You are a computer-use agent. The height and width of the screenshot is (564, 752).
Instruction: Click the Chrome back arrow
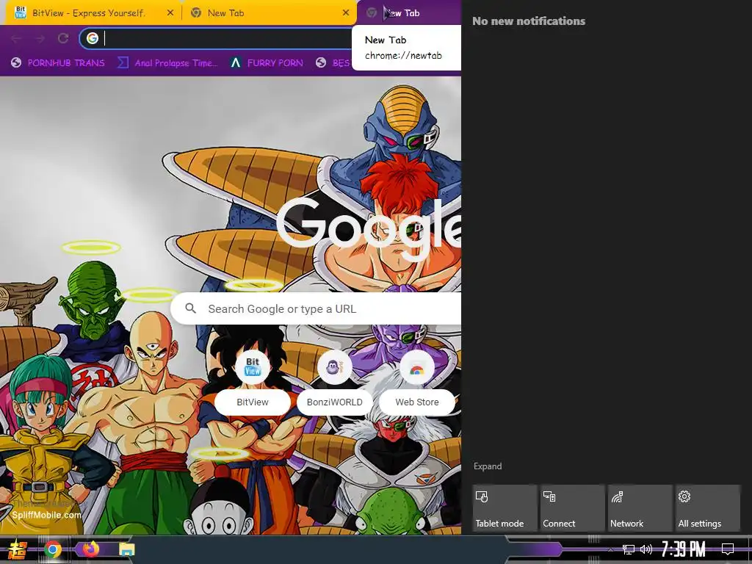pyautogui.click(x=16, y=38)
